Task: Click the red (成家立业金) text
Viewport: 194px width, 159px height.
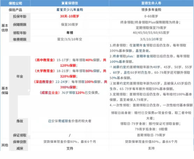Action: click(50, 93)
